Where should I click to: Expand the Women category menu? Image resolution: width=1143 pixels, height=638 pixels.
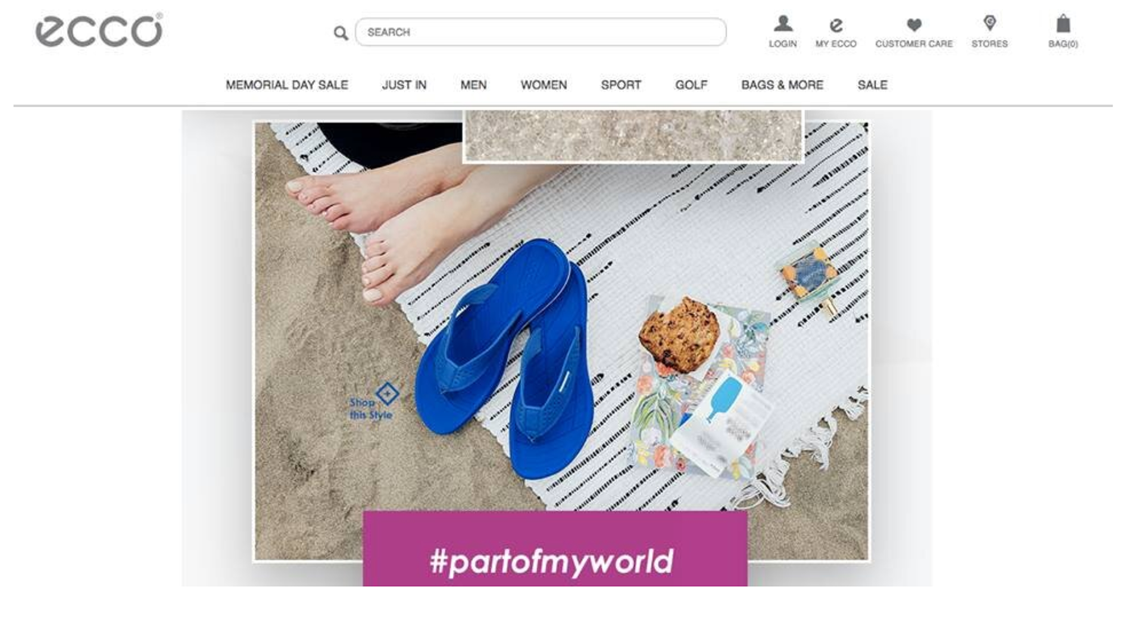(x=544, y=85)
